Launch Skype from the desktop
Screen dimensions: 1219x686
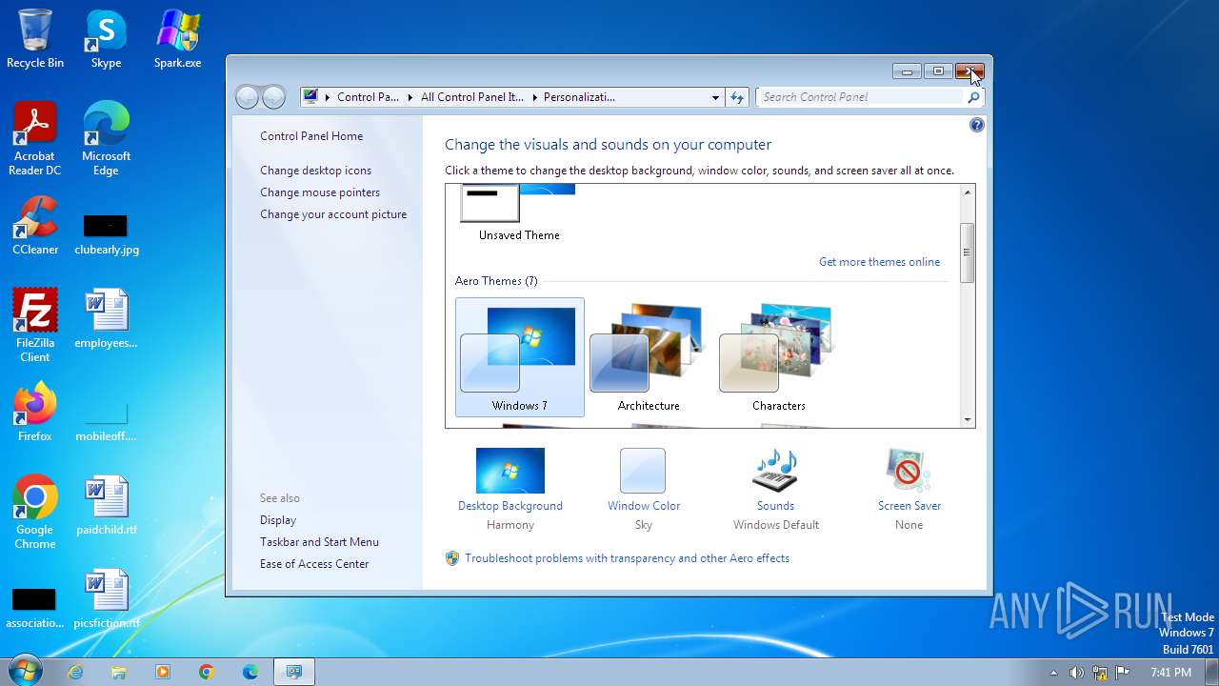[x=106, y=40]
